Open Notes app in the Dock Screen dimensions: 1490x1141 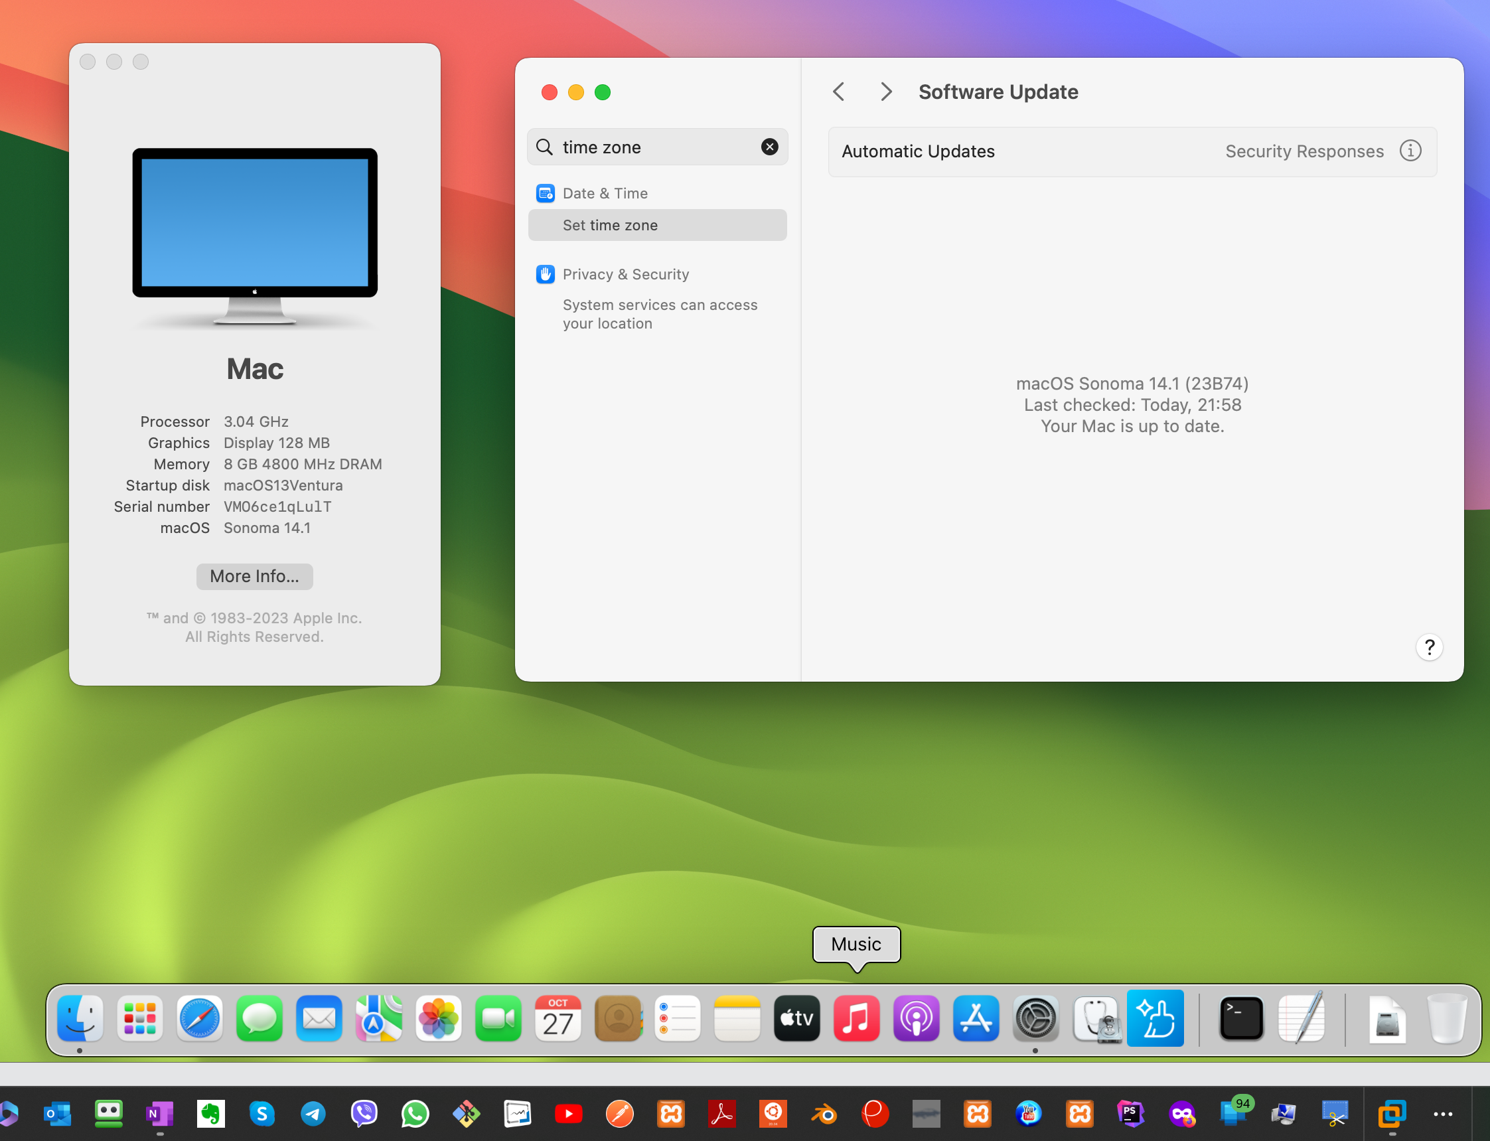[737, 1018]
